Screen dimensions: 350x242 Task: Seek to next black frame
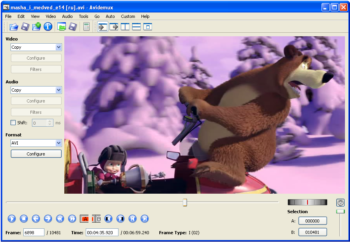coord(120,219)
